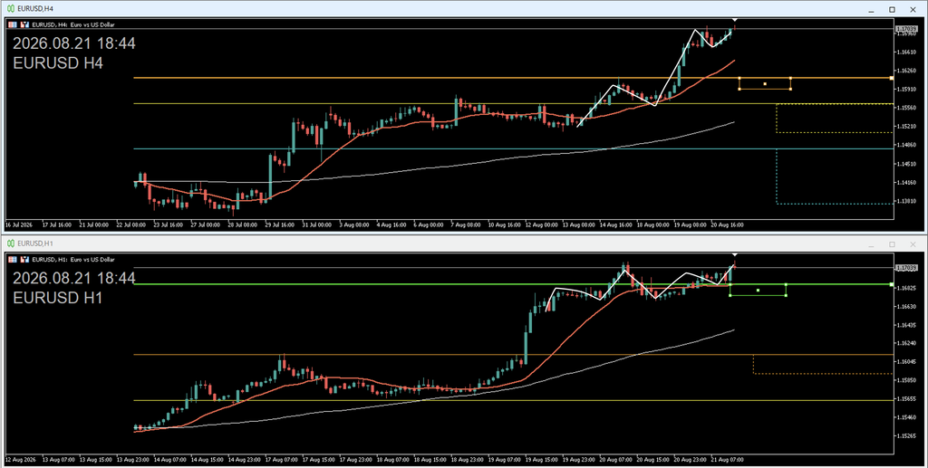The width and height of the screenshot is (928, 468).
Task: Open the red-blue bars icon in H4 chart
Action: pyautogui.click(x=24, y=24)
